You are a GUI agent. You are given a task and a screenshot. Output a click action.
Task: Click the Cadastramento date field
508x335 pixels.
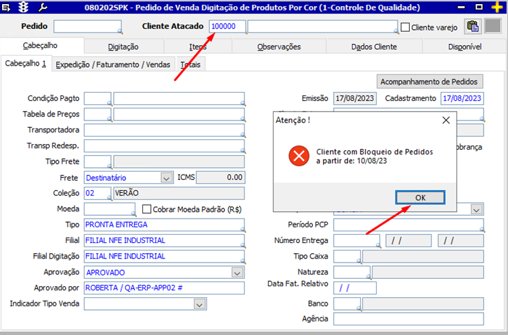point(462,98)
